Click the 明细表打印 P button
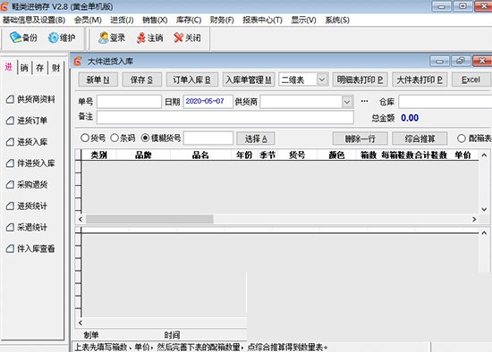 [360, 80]
